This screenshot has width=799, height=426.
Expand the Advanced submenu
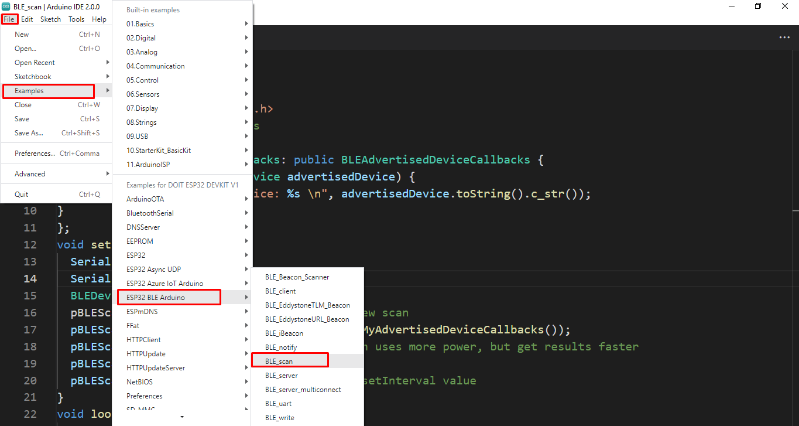coord(56,174)
